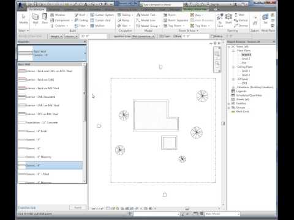Use the Room Separator tool
Viewport: 294px width, 220px height.
pyautogui.click(x=176, y=20)
